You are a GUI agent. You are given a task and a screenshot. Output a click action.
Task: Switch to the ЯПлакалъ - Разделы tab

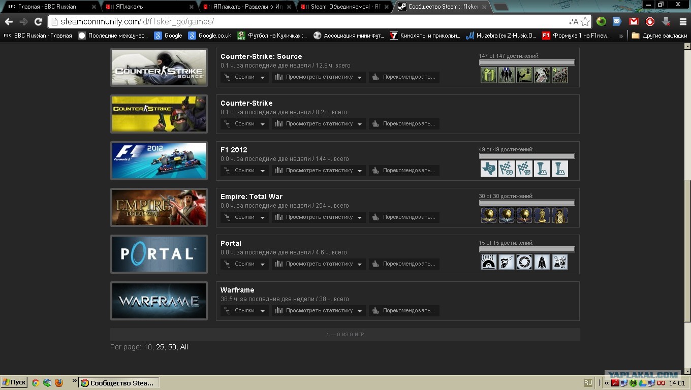[247, 7]
